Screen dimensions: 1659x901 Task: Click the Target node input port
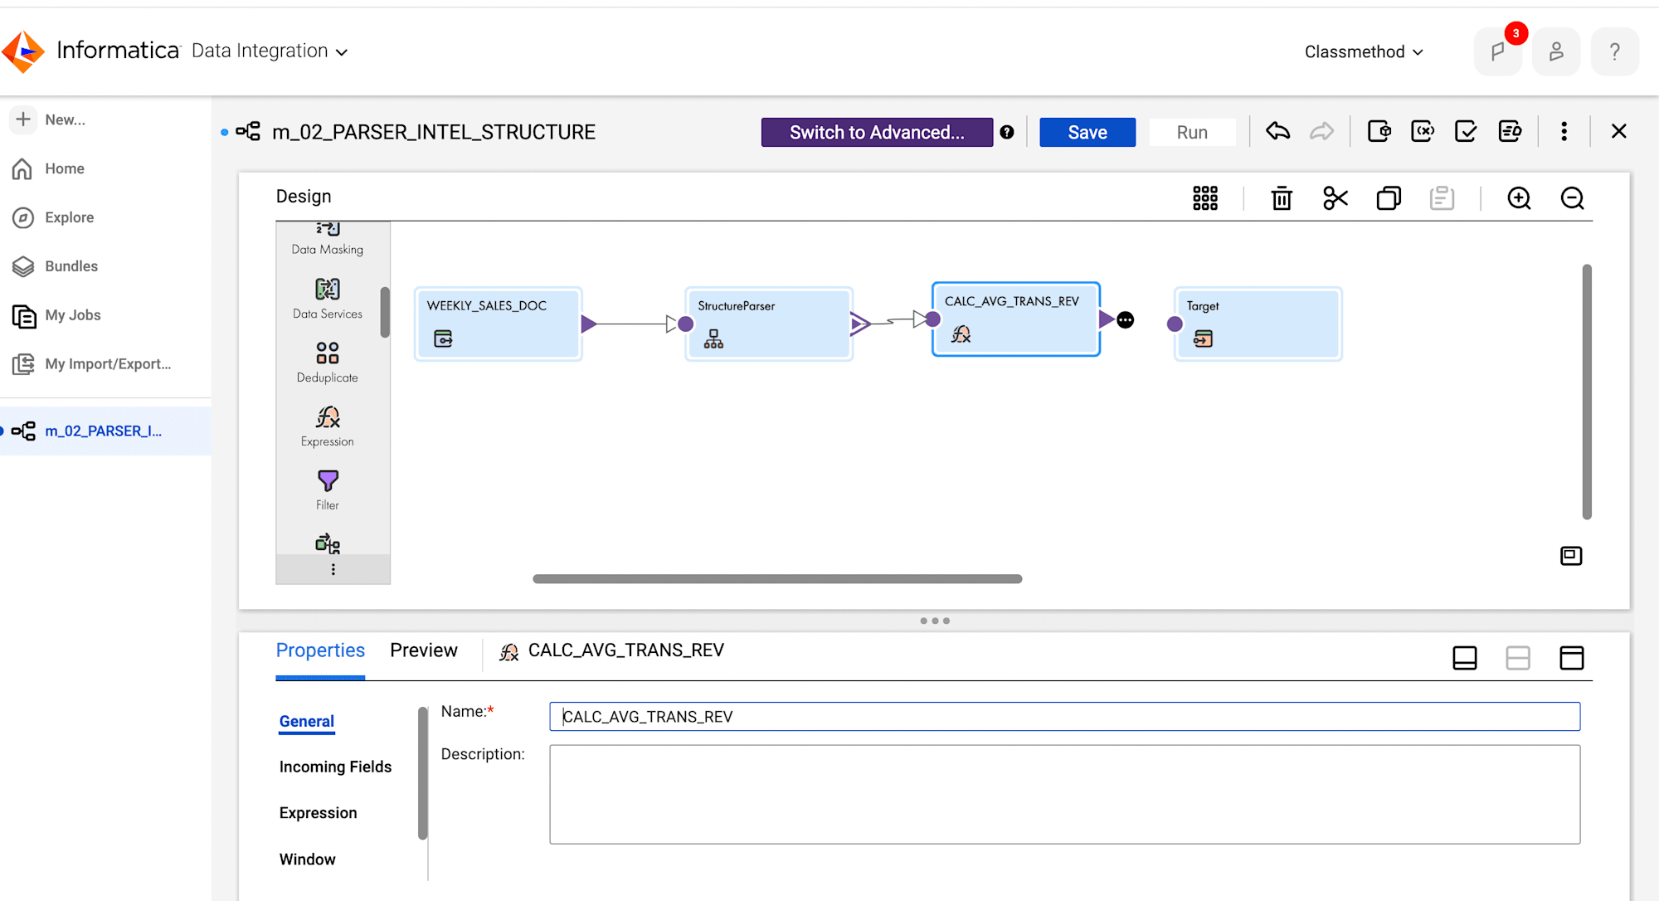coord(1175,324)
